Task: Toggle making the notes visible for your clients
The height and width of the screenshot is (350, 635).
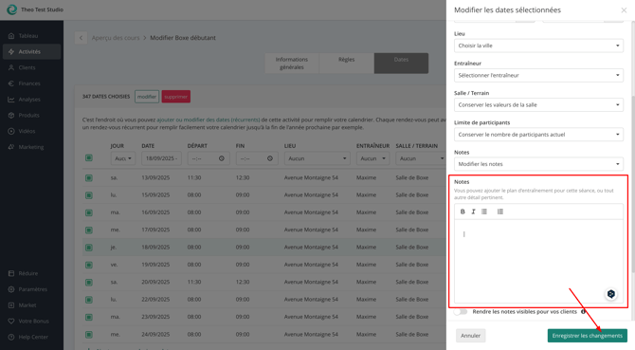Action: pyautogui.click(x=461, y=311)
